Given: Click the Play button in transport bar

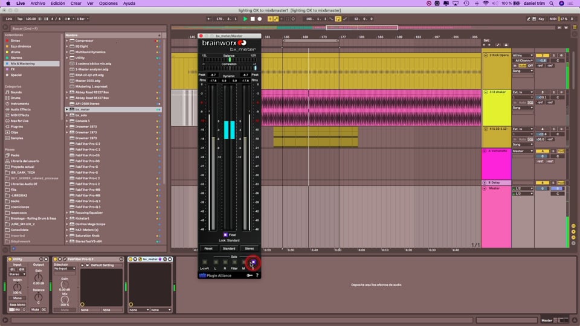Looking at the screenshot, I should (245, 19).
